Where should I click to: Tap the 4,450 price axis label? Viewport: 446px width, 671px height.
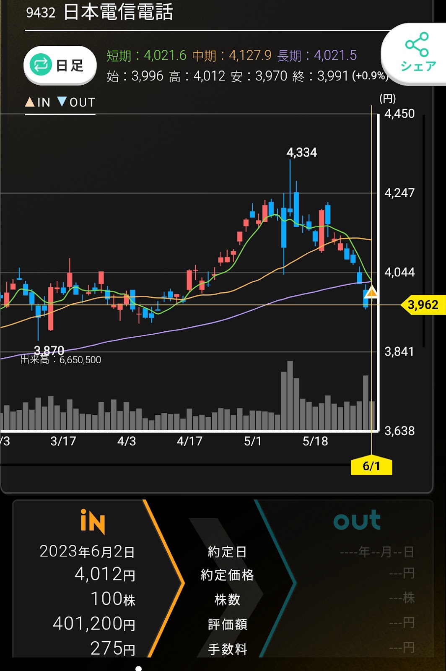(399, 114)
